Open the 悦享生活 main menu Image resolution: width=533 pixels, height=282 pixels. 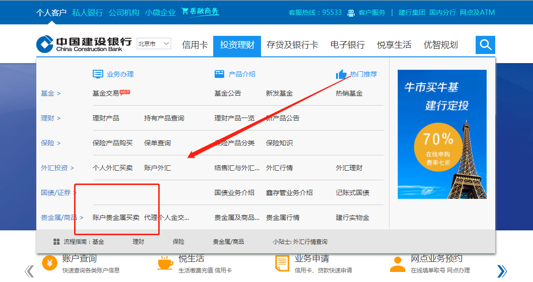[x=394, y=45]
